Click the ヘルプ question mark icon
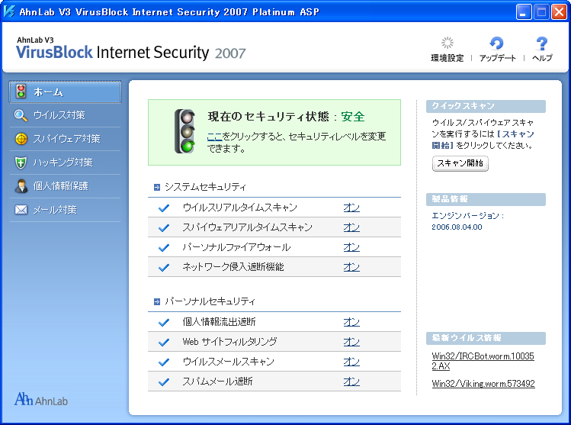 [x=542, y=43]
